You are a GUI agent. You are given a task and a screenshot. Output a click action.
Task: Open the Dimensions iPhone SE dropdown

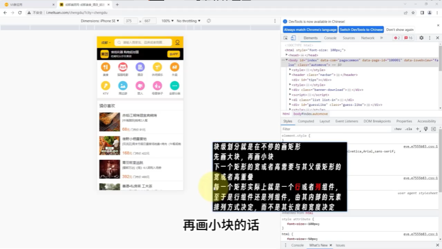point(100,21)
